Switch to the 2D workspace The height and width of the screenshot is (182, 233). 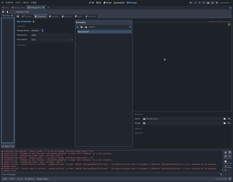pyautogui.click(x=91, y=3)
